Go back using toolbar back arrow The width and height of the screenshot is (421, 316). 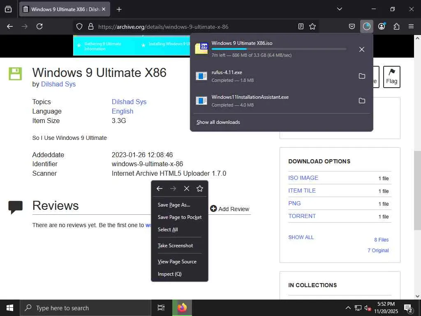point(10,26)
